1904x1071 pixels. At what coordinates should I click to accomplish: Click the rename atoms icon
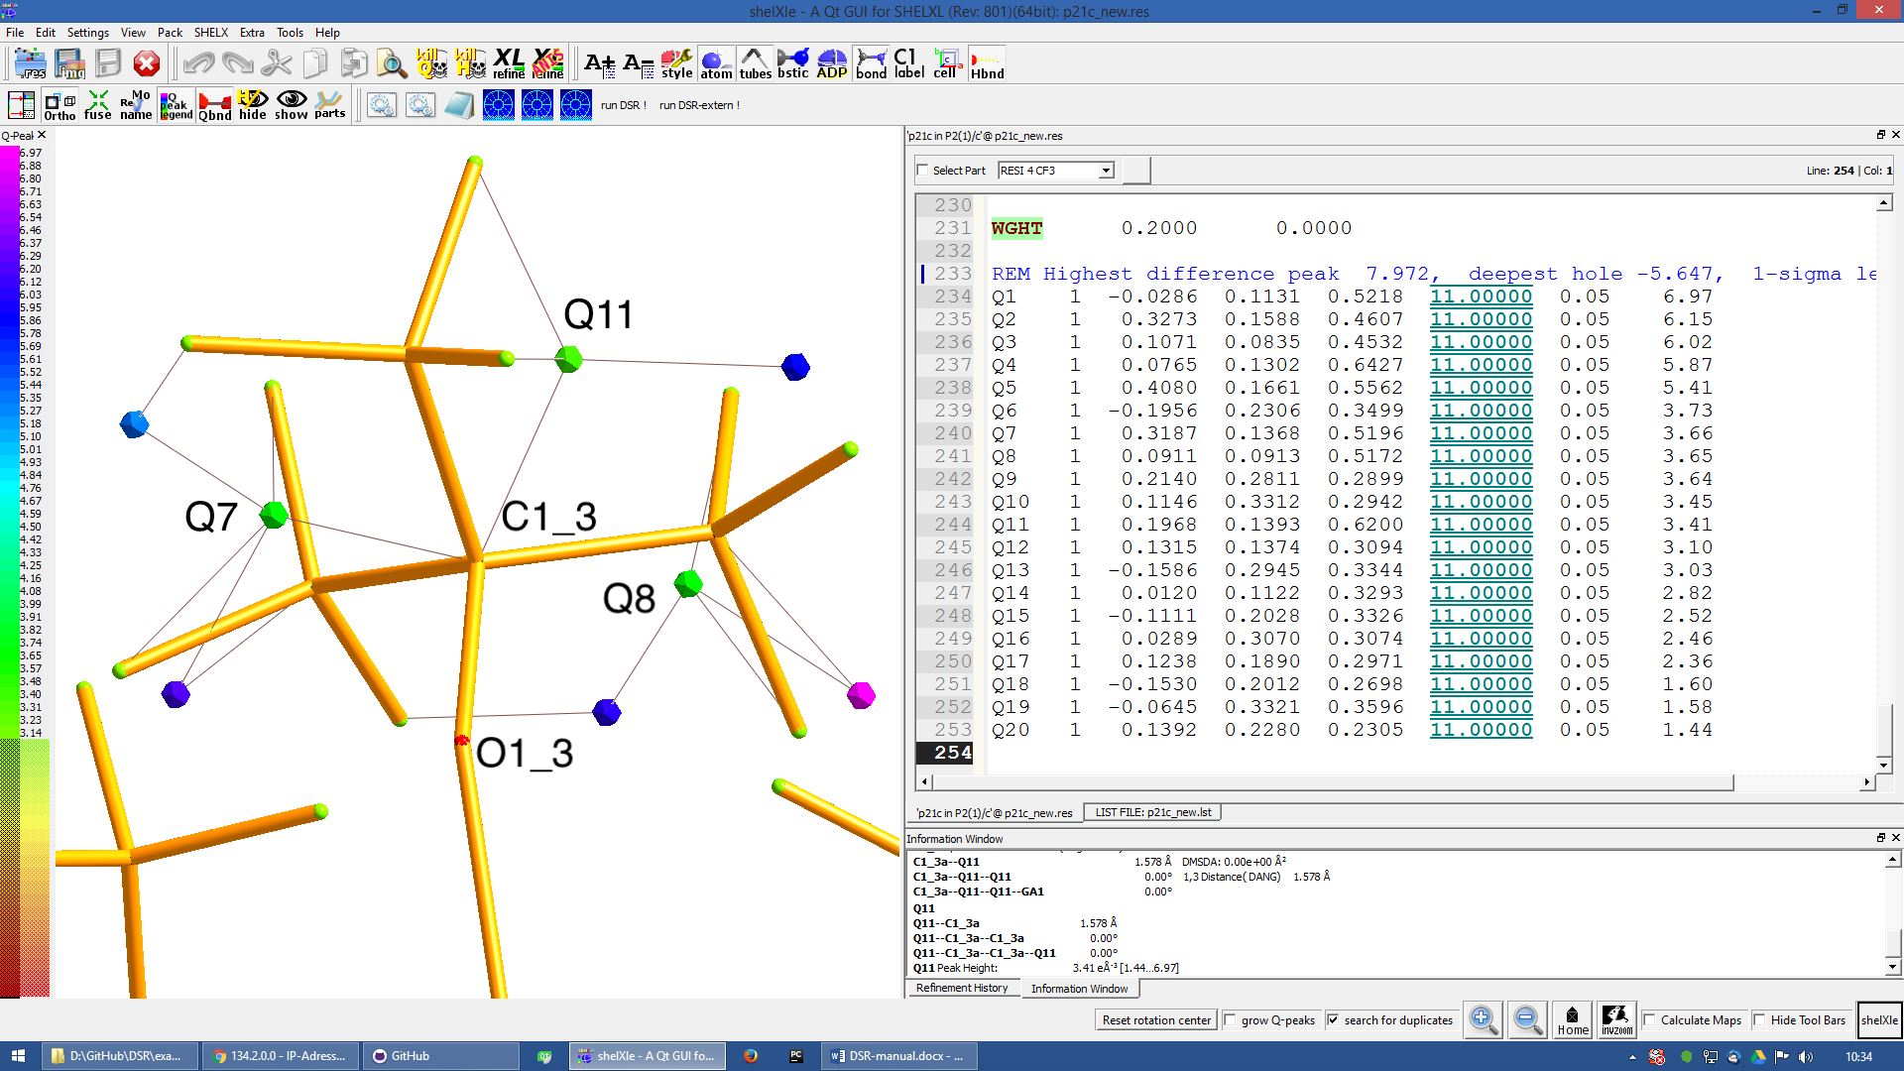click(x=136, y=105)
